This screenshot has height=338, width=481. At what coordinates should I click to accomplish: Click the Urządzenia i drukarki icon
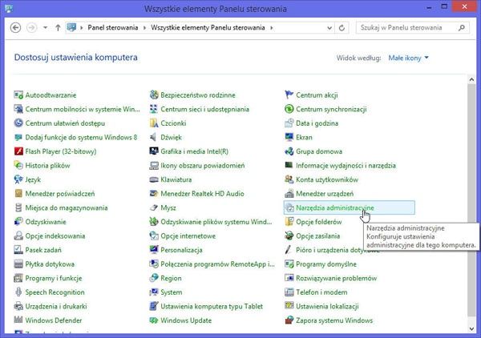[x=18, y=307]
